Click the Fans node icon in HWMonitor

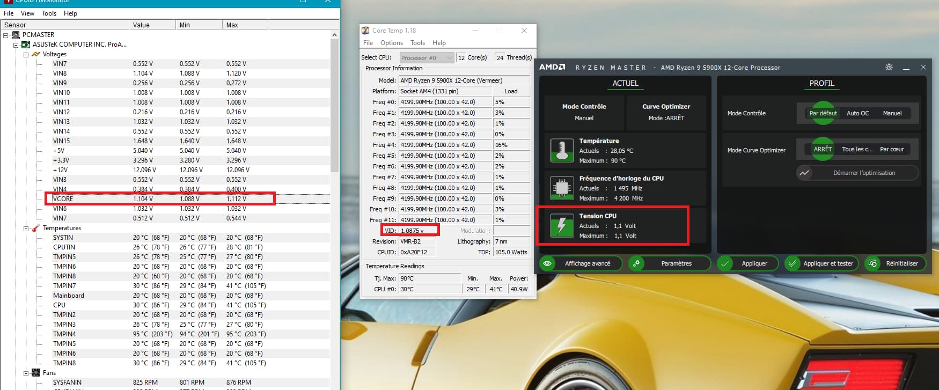[x=36, y=373]
